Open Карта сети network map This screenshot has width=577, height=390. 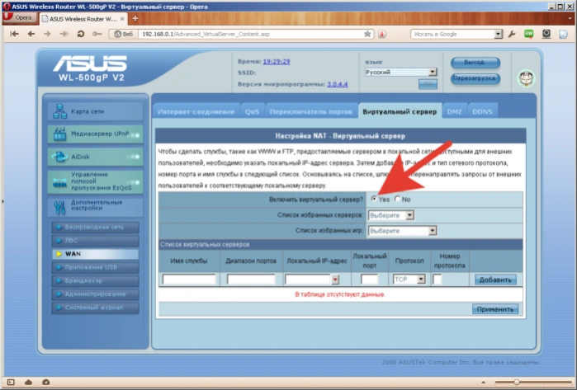pyautogui.click(x=95, y=111)
